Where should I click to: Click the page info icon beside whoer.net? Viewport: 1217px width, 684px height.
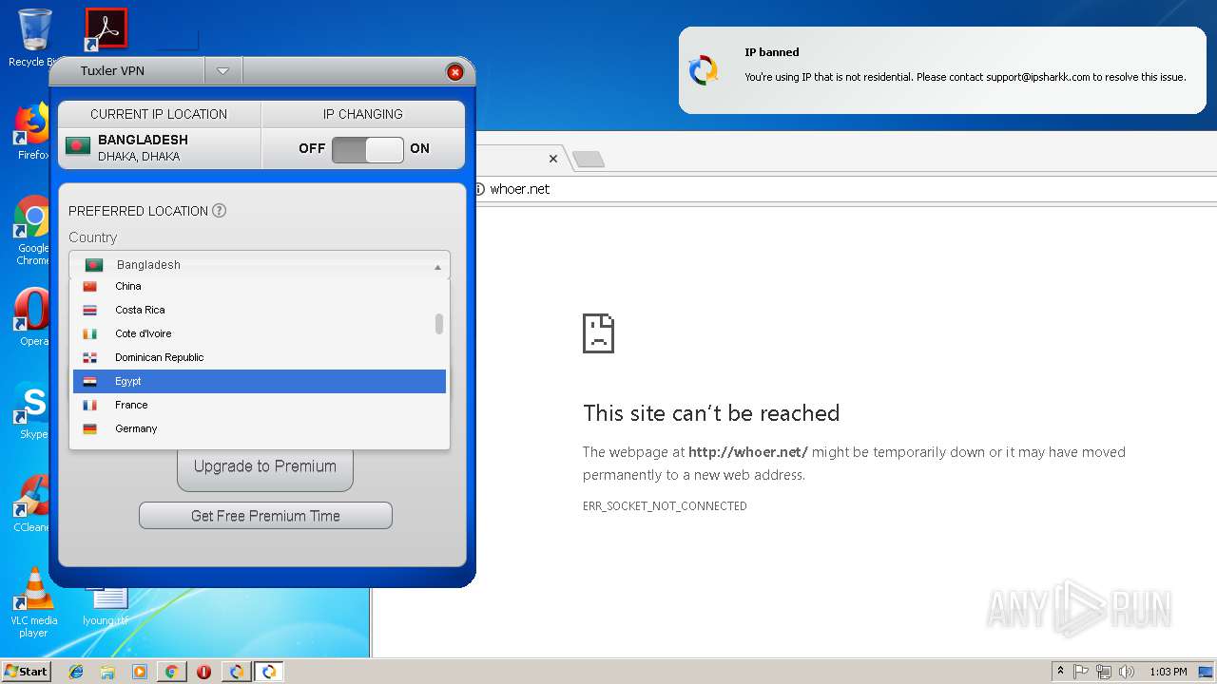pos(479,189)
